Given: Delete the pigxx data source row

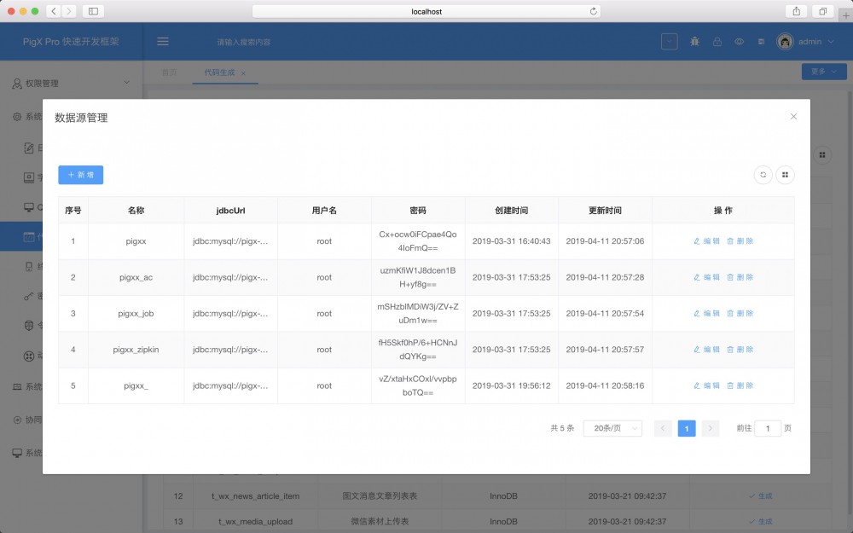Looking at the screenshot, I should coord(740,241).
